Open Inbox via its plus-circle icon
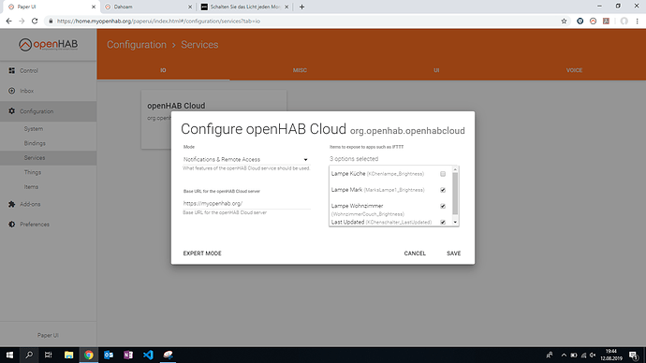 (11, 91)
